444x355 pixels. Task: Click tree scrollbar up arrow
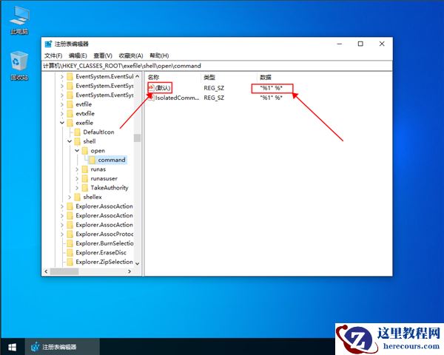pyautogui.click(x=138, y=76)
